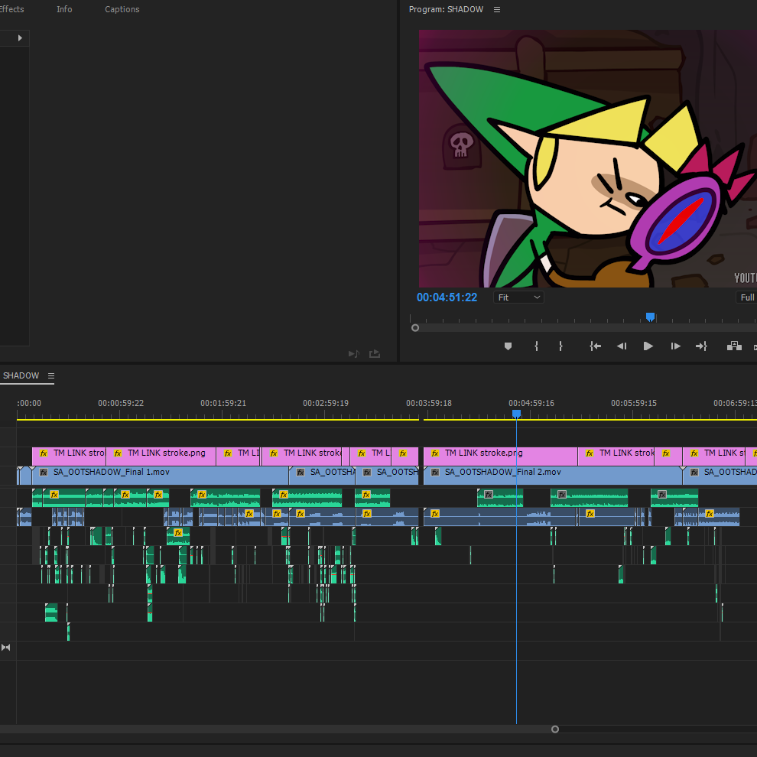Click the Mark In bracket button
This screenshot has width=757, height=757.
(536, 346)
